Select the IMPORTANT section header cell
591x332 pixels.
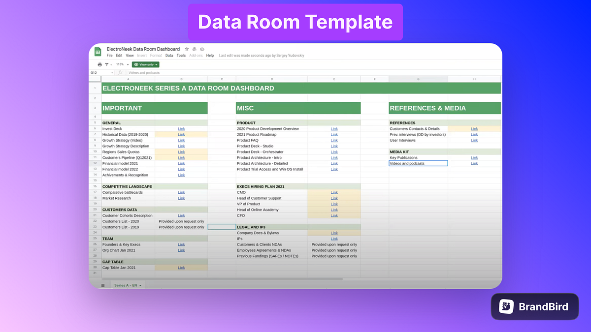155,108
